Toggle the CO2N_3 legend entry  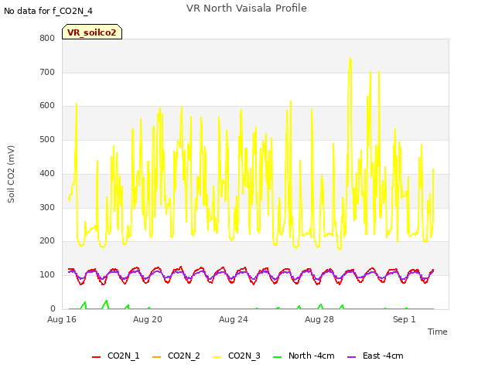(x=236, y=356)
